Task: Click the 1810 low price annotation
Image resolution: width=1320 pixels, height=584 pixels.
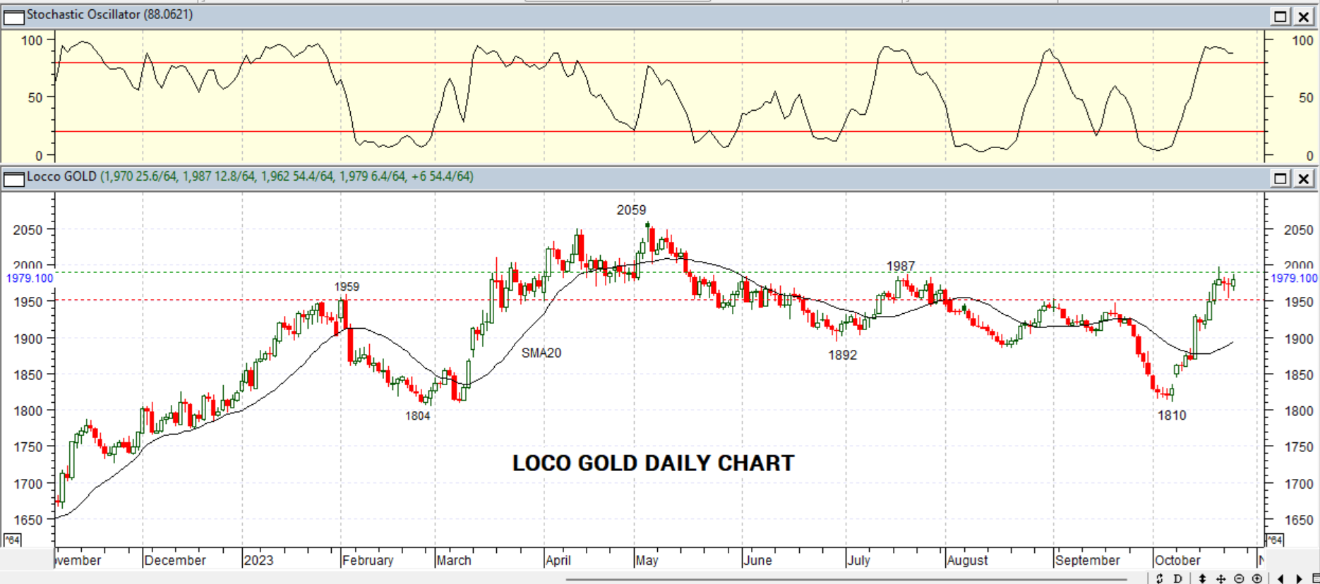Action: tap(1172, 416)
